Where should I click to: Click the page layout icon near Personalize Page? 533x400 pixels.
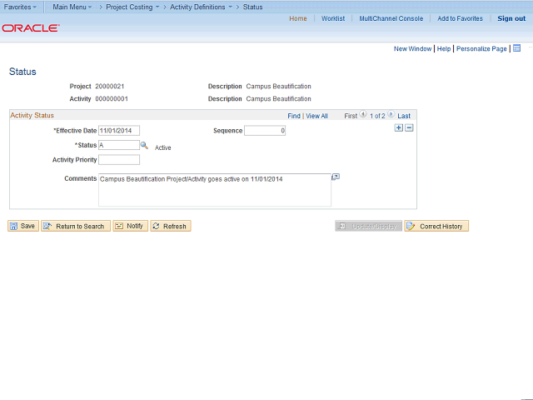(x=516, y=48)
